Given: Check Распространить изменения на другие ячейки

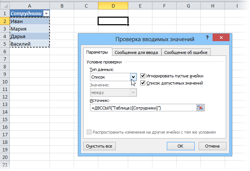Looking at the screenshot, I should (89, 132).
